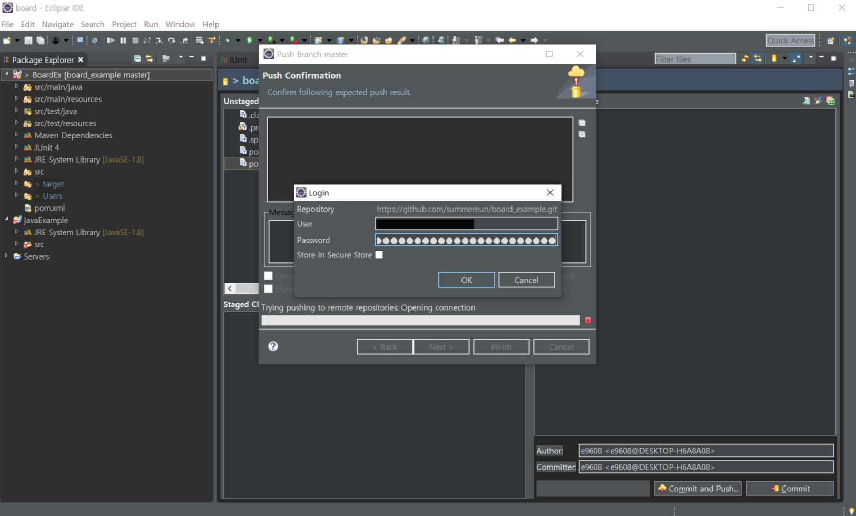Click the Save toolbar icon

[28, 40]
